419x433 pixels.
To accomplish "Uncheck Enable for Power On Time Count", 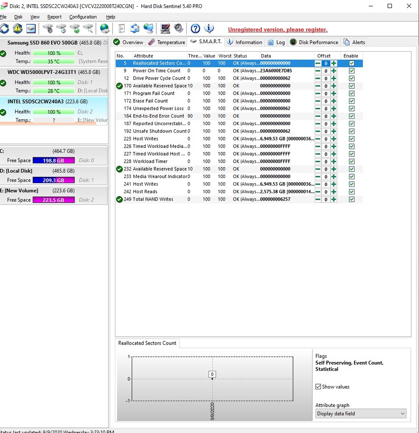I will (x=352, y=71).
